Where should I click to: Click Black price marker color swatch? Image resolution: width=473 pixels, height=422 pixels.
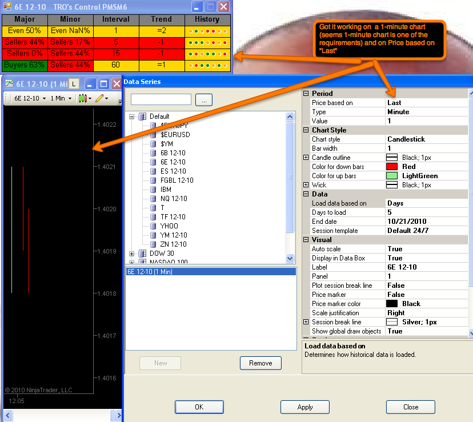[392, 304]
